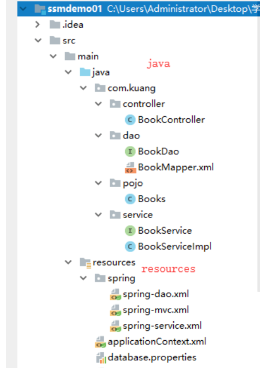Select the pojo package label
The width and height of the screenshot is (260, 368).
[133, 183]
